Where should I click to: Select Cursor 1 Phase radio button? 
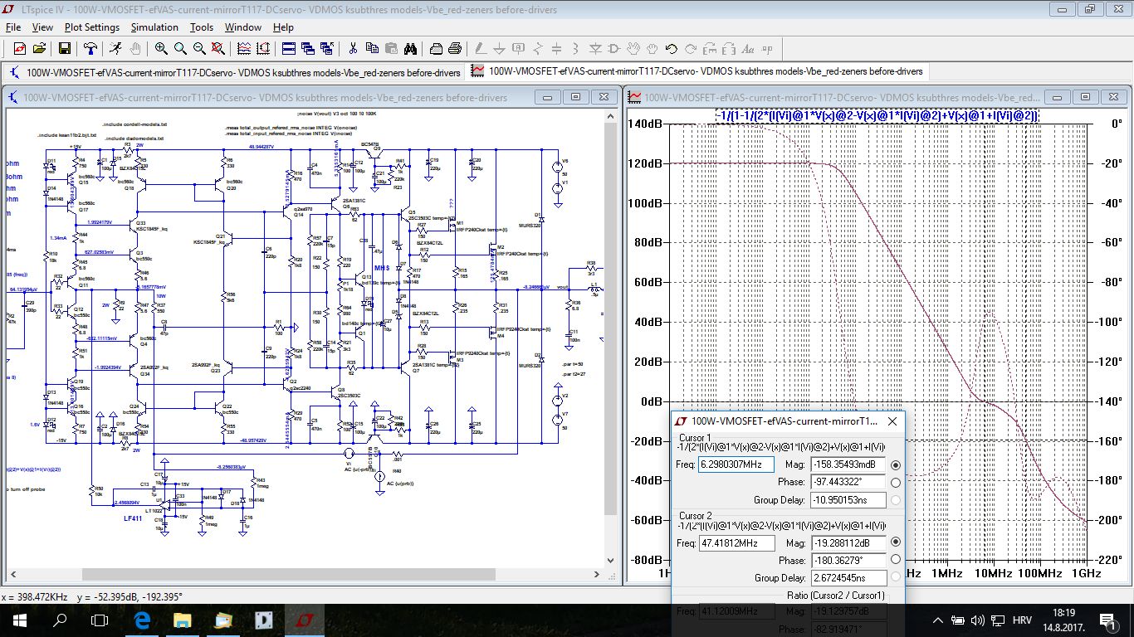895,482
